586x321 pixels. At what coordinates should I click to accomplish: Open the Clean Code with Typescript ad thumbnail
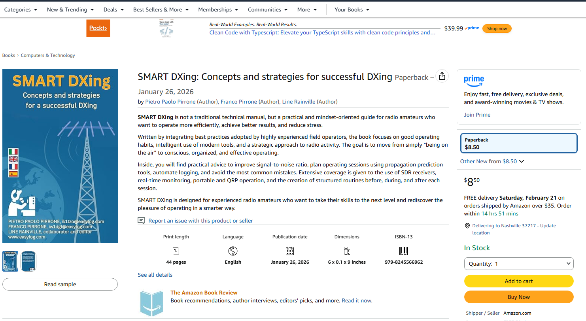166,28
